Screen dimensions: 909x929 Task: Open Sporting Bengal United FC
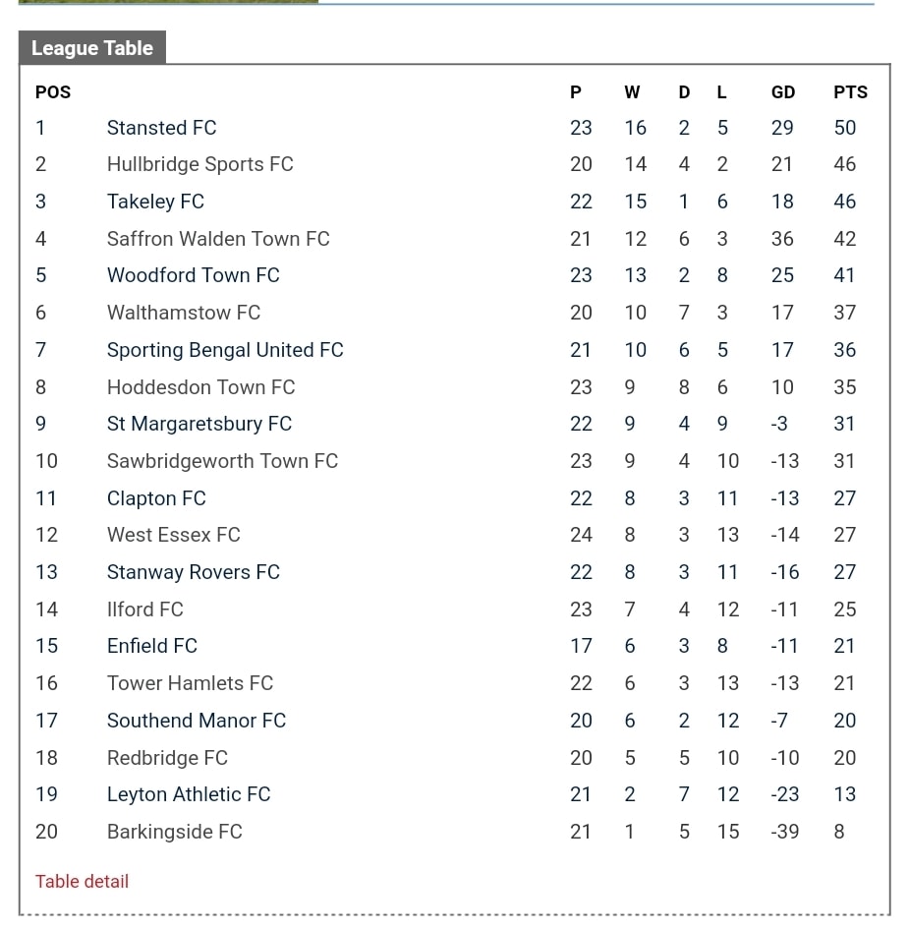[x=225, y=350]
